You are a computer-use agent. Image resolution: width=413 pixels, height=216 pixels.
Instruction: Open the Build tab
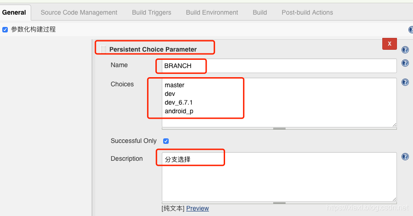pos(259,12)
